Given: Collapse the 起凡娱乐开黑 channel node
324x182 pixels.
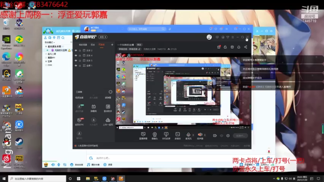Looking at the screenshot, I should pos(46,47).
